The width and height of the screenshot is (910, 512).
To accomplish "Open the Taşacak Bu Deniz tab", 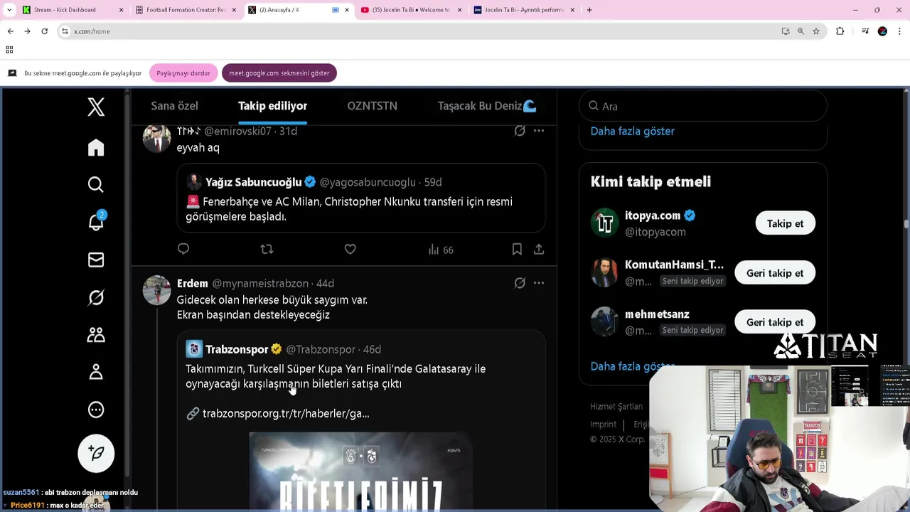I will point(486,106).
